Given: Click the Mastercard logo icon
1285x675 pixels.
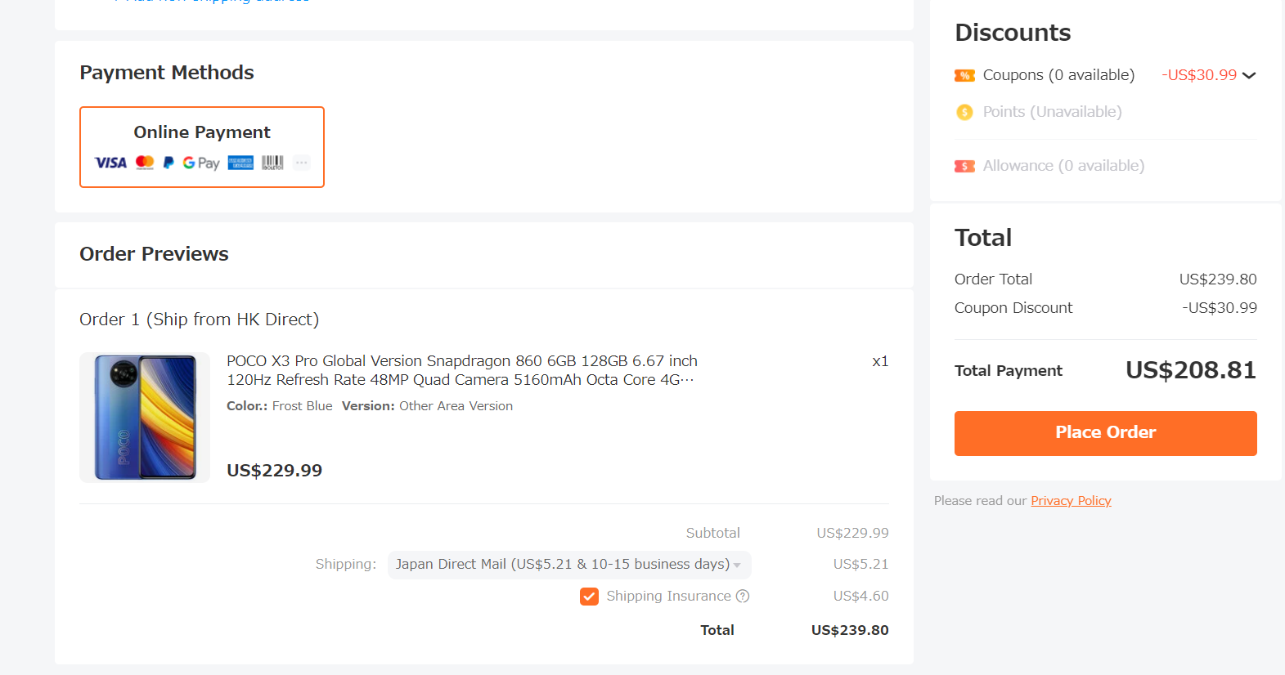Looking at the screenshot, I should click(145, 163).
